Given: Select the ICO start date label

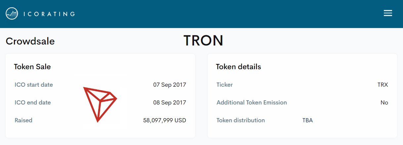Looking at the screenshot, I should [34, 85].
